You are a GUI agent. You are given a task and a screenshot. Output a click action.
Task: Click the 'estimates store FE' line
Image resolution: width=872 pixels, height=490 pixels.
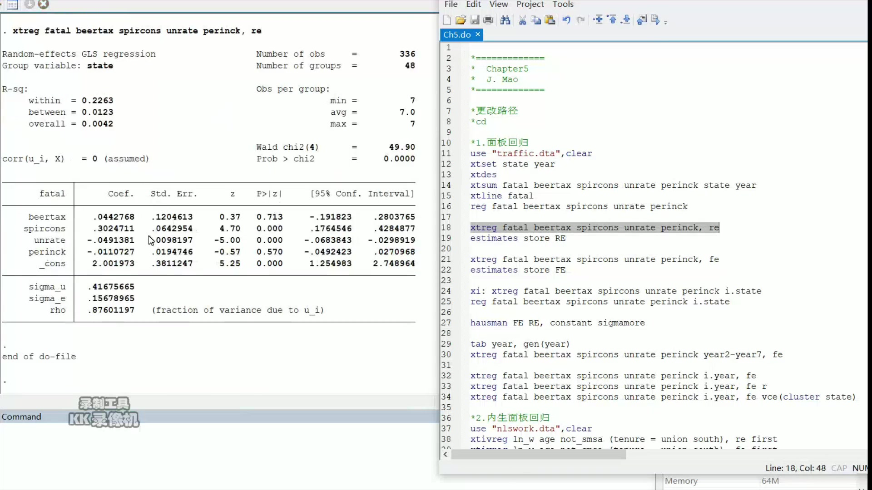click(x=518, y=270)
